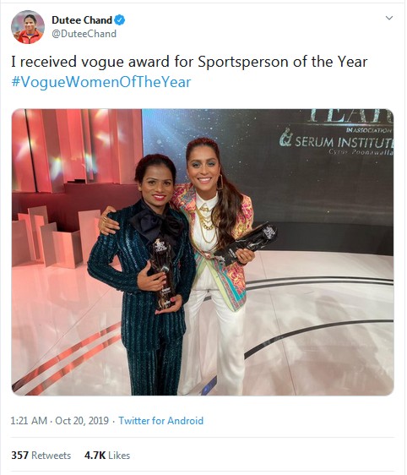Screen dimensions: 407x475
Task: Open the tweet timestamp Oct 20, 2019
Action: 60,421
